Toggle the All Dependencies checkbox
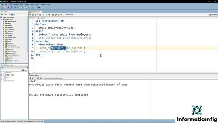Viewport: 218px width, 123px height. (4, 81)
